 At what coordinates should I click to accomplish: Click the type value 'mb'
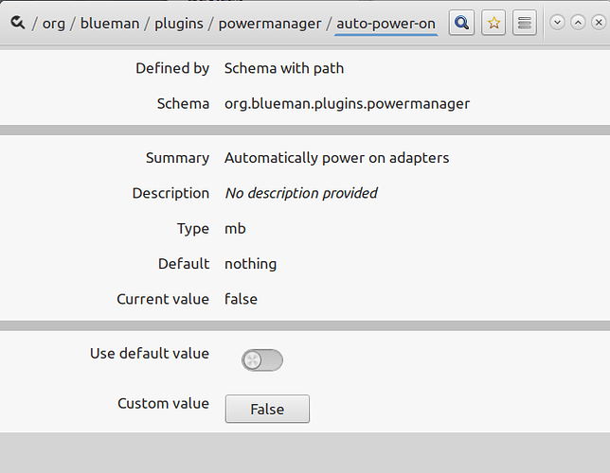pos(235,229)
